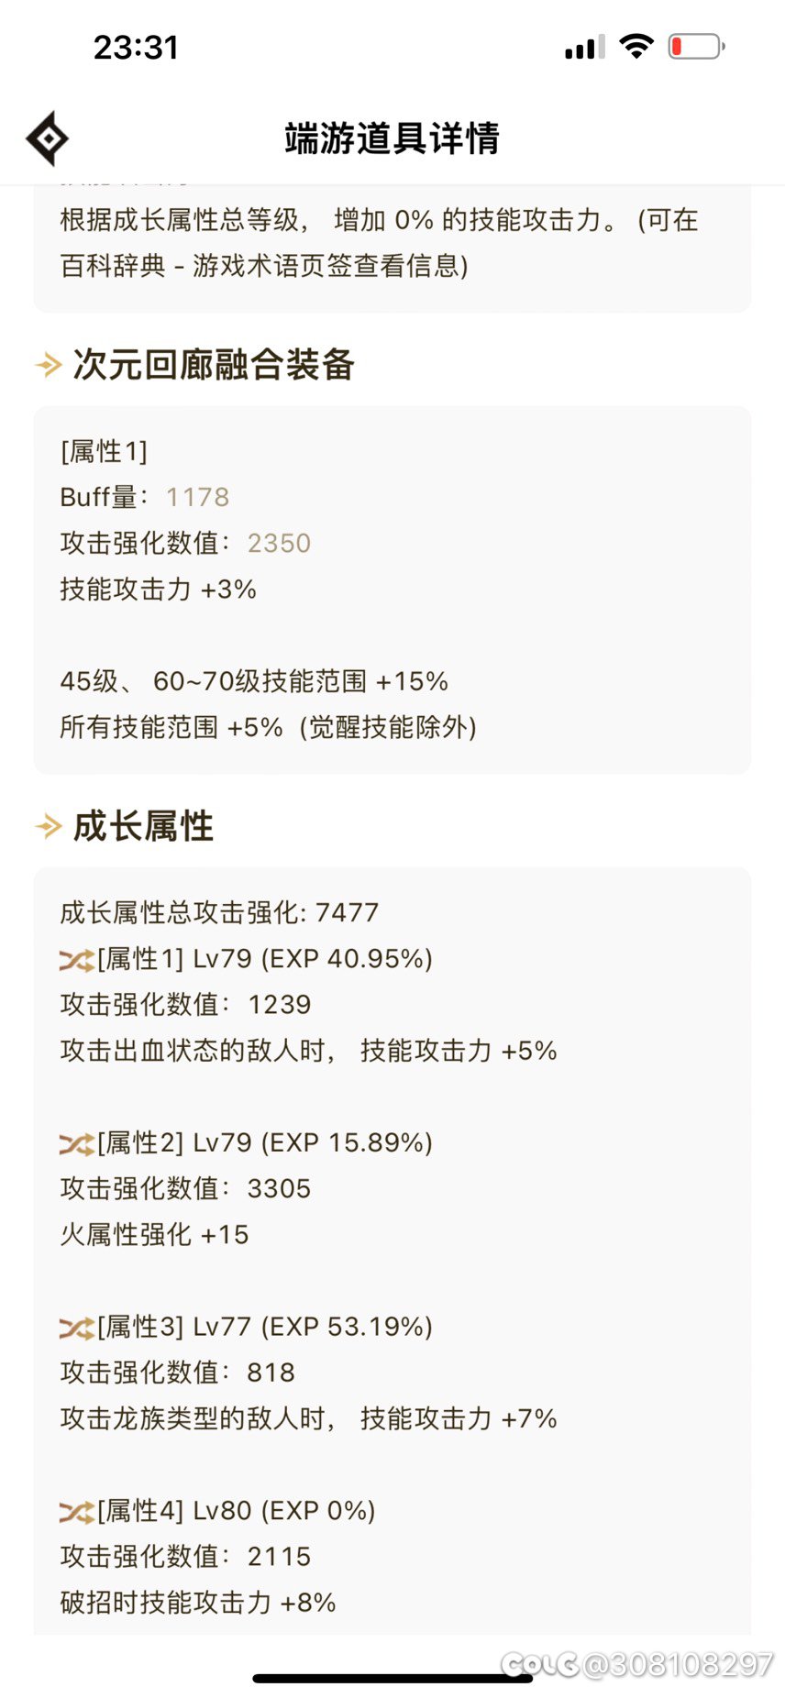
Task: Collapse the 成长属性 section
Action: click(x=142, y=826)
